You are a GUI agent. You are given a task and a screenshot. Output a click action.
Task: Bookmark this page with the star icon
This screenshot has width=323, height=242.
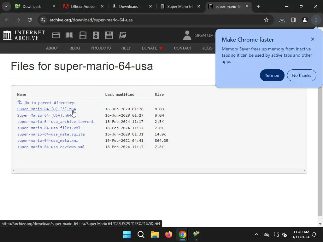pos(266,20)
